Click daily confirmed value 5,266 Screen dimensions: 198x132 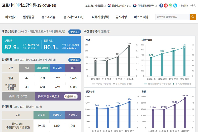coord(73,78)
